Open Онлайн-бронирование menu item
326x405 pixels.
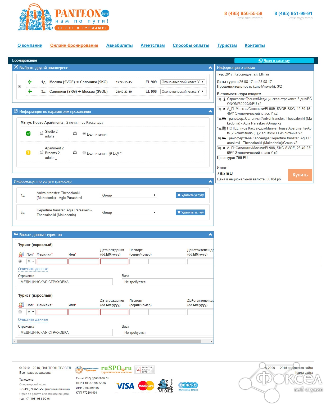pyautogui.click(x=74, y=45)
